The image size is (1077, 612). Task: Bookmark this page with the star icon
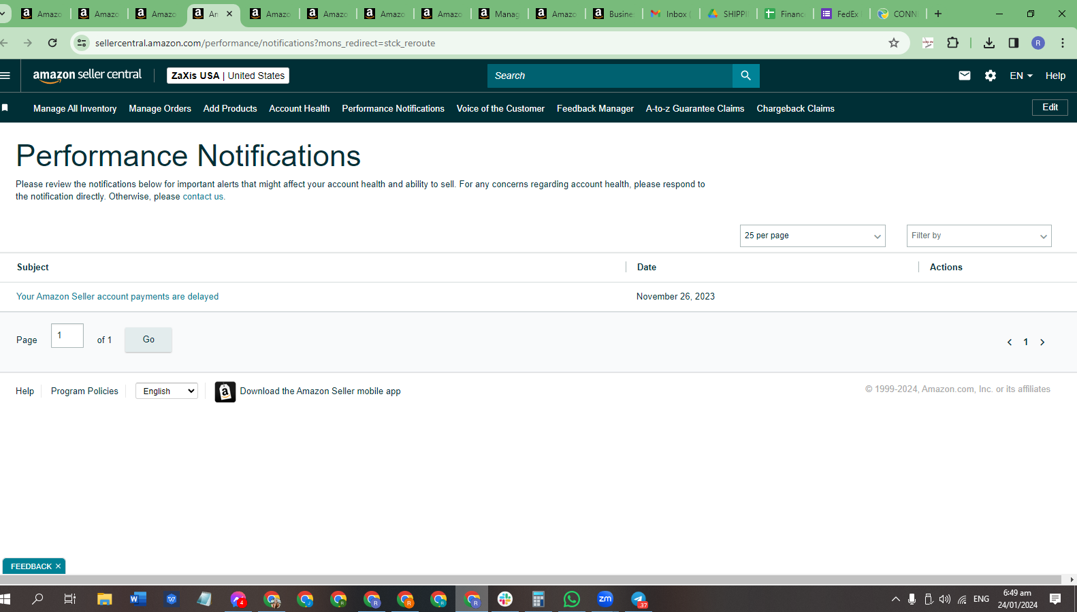pos(894,43)
